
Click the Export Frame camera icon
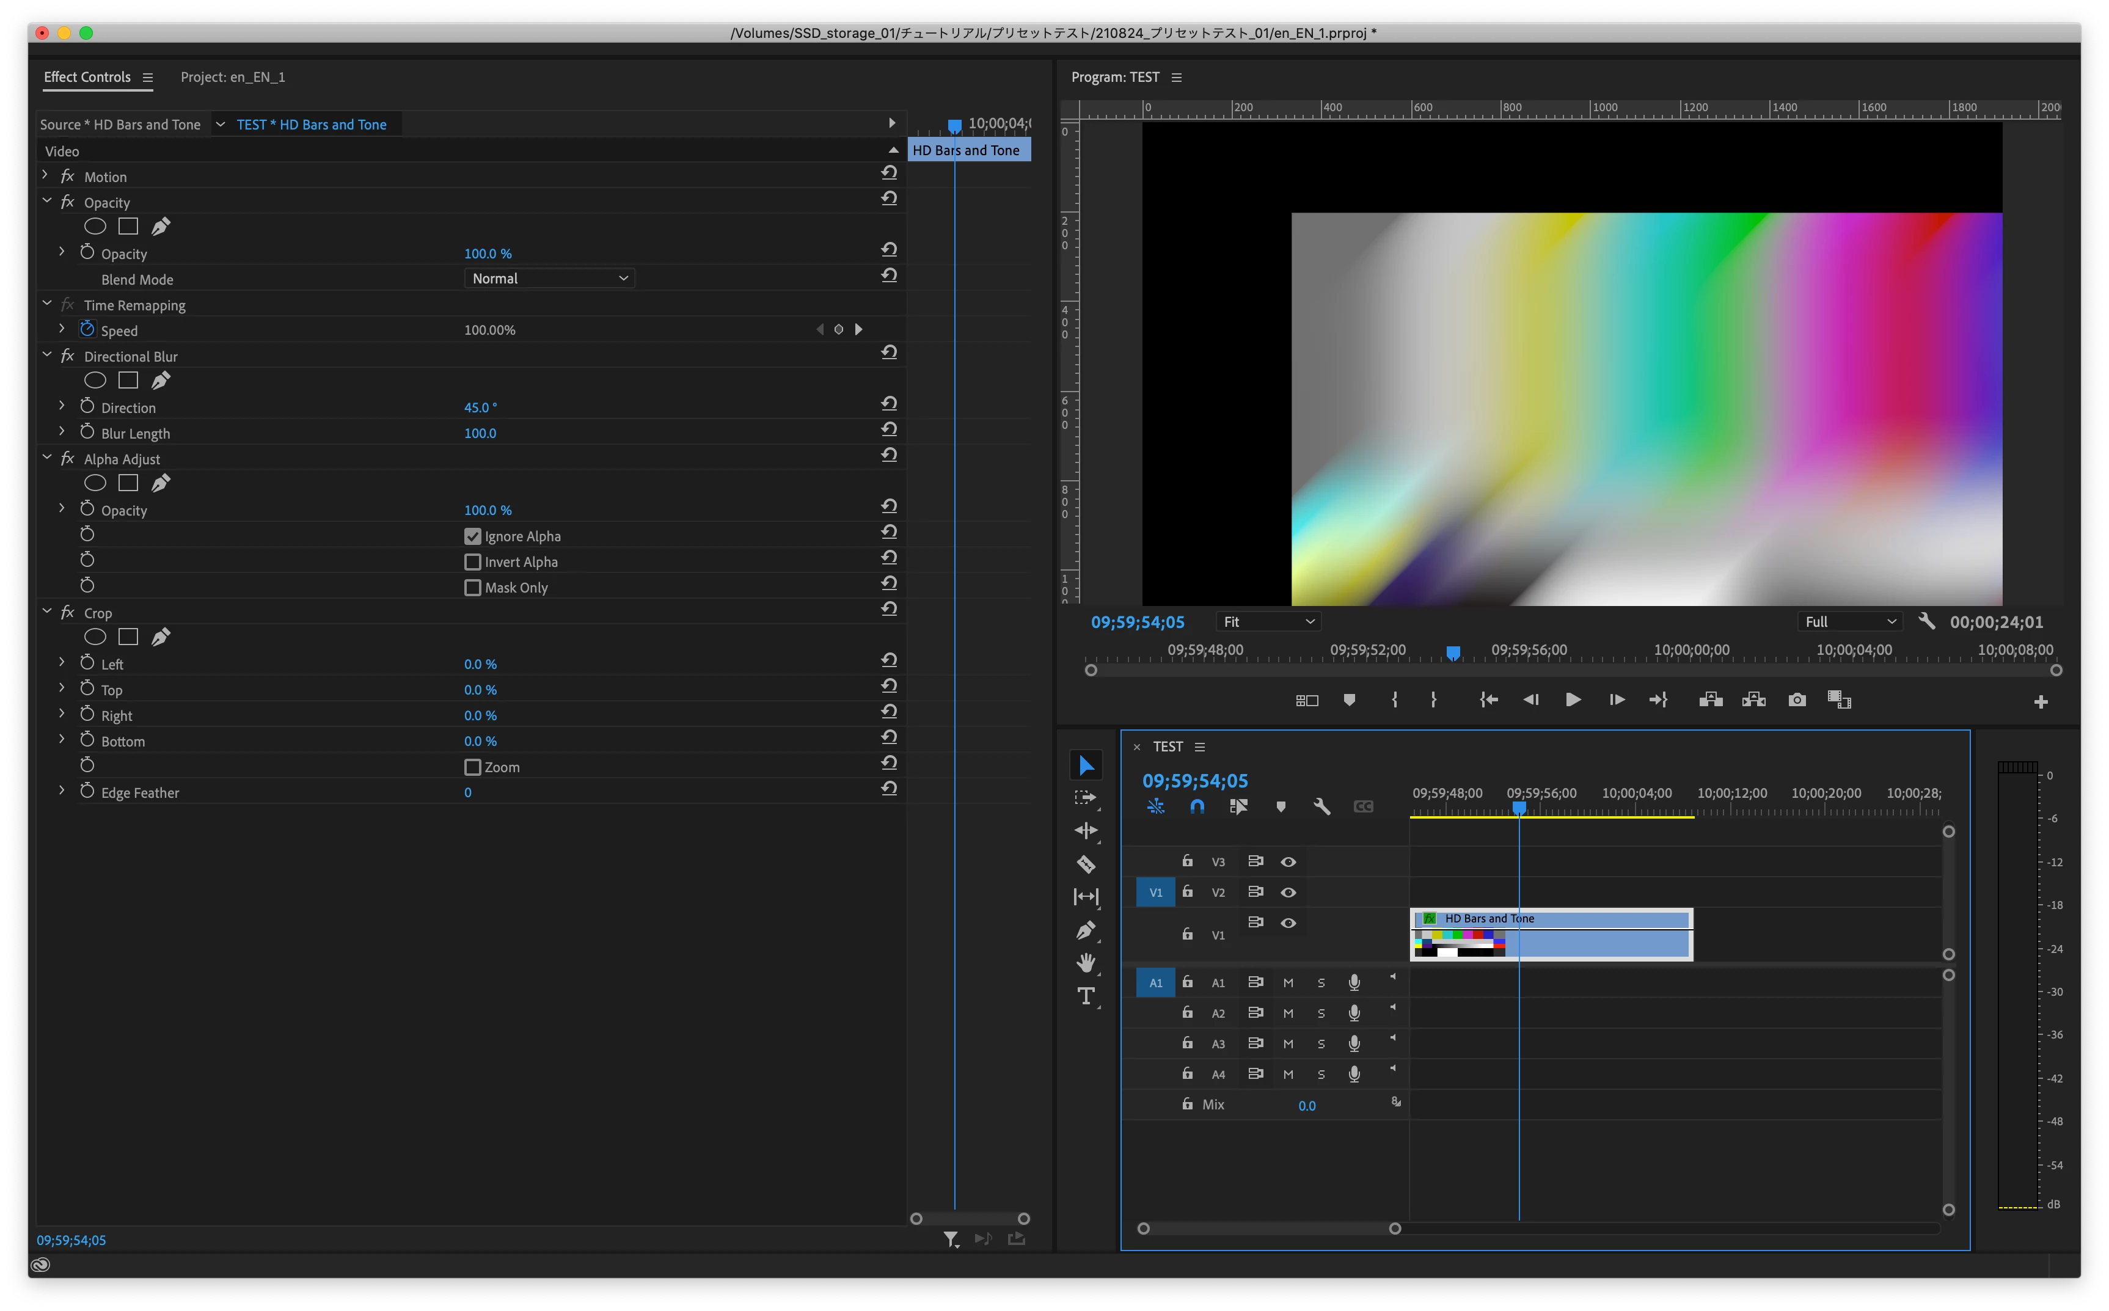click(1797, 699)
